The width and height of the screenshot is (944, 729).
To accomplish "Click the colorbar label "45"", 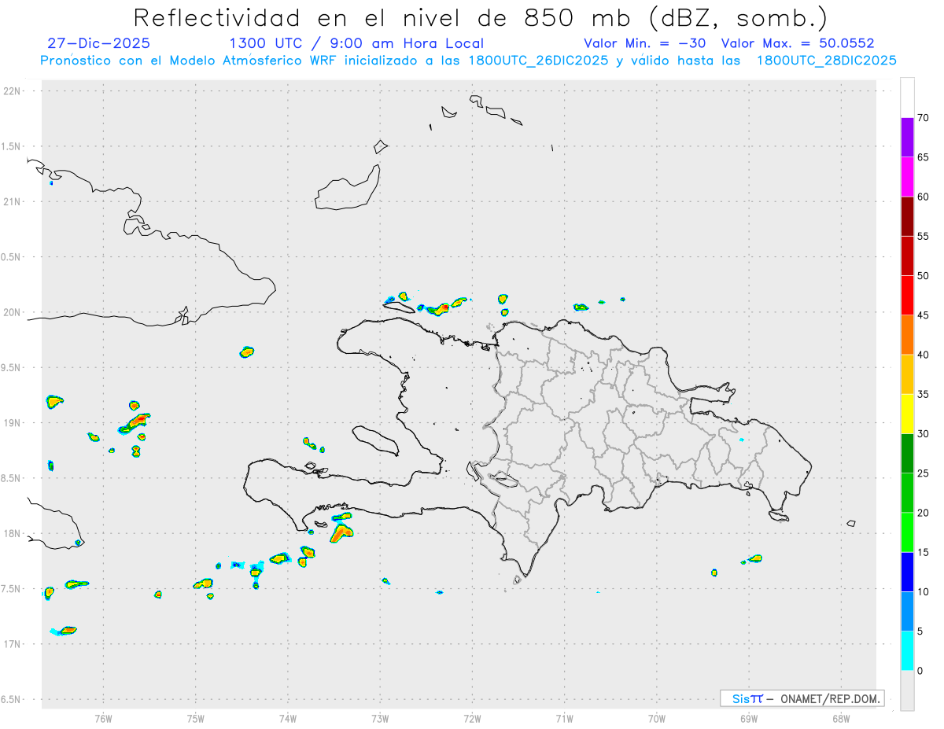I will click(924, 315).
